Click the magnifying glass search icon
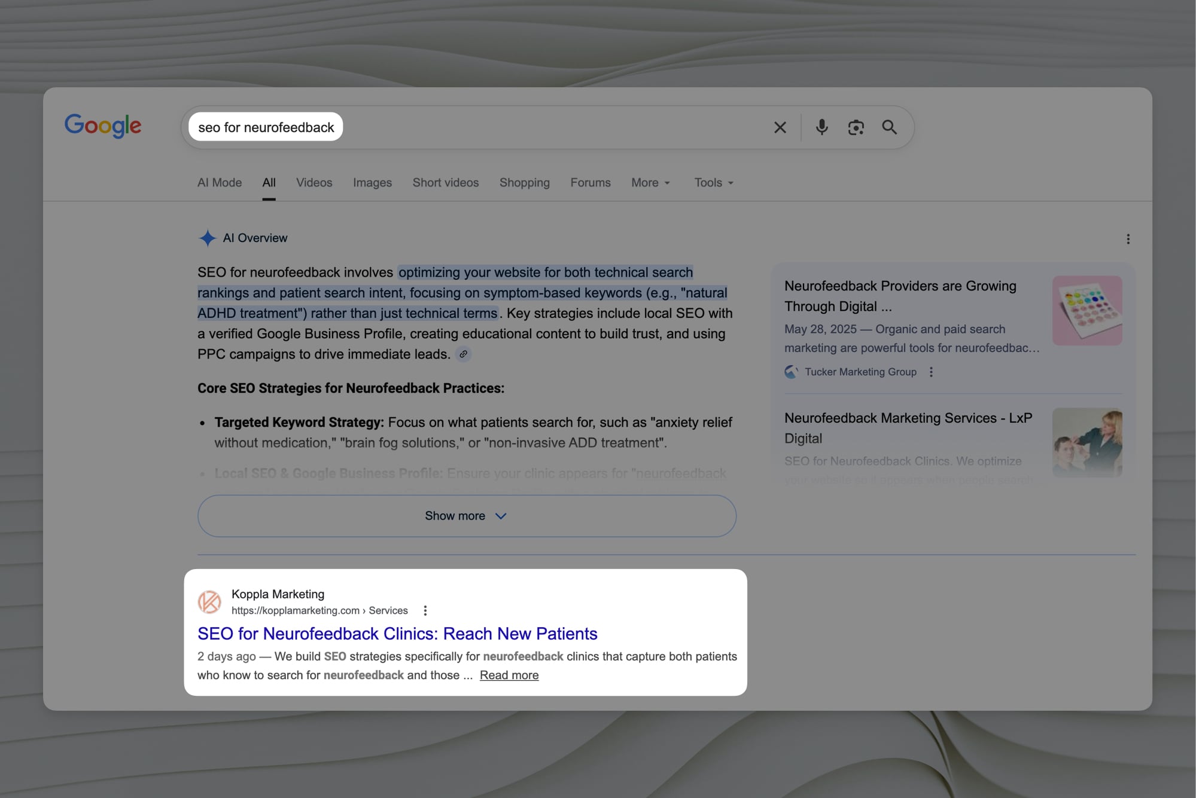This screenshot has height=798, width=1196. point(890,127)
